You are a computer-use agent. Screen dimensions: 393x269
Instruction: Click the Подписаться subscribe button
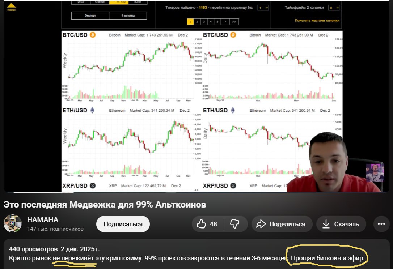[x=122, y=224]
